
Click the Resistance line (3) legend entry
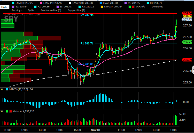point(51,10)
